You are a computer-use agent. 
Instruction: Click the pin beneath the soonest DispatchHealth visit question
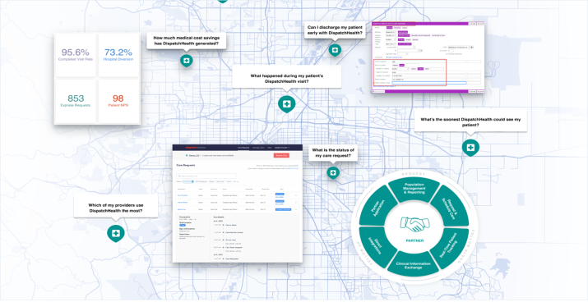(470, 148)
